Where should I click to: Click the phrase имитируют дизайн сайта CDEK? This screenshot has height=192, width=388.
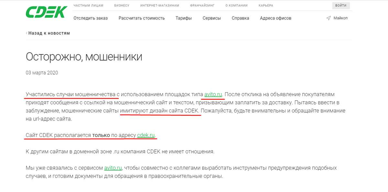coord(160,111)
